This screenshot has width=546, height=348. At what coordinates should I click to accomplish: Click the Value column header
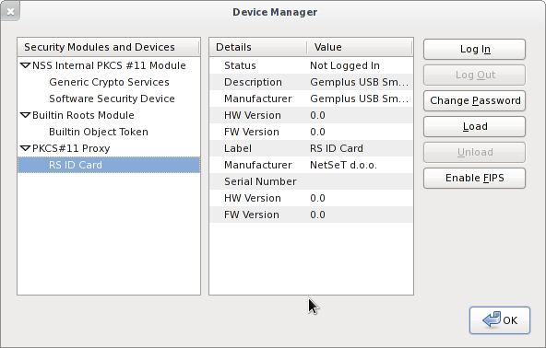point(360,47)
